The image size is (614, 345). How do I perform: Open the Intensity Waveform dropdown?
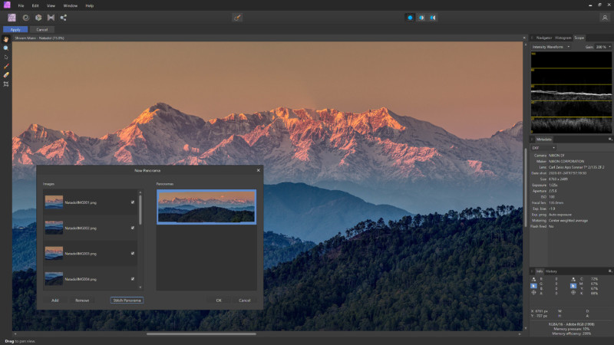tap(551, 47)
